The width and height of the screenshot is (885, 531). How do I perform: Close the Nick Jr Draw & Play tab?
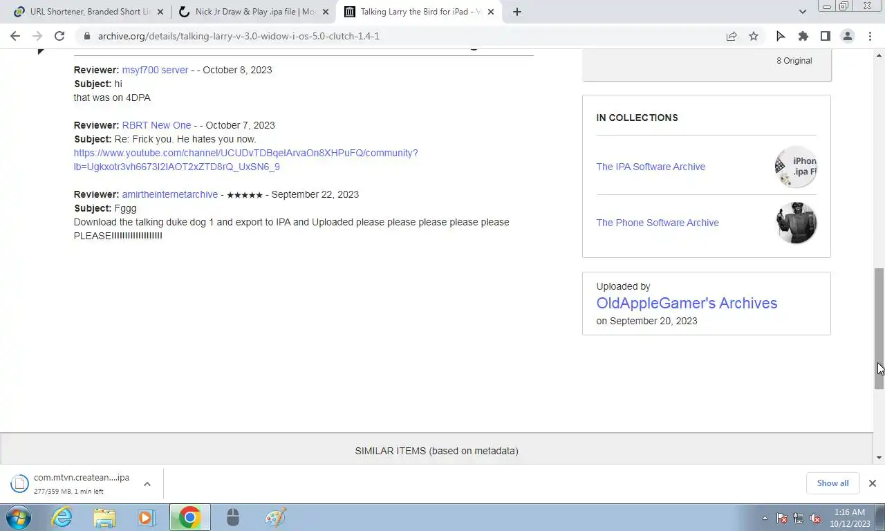point(326,12)
